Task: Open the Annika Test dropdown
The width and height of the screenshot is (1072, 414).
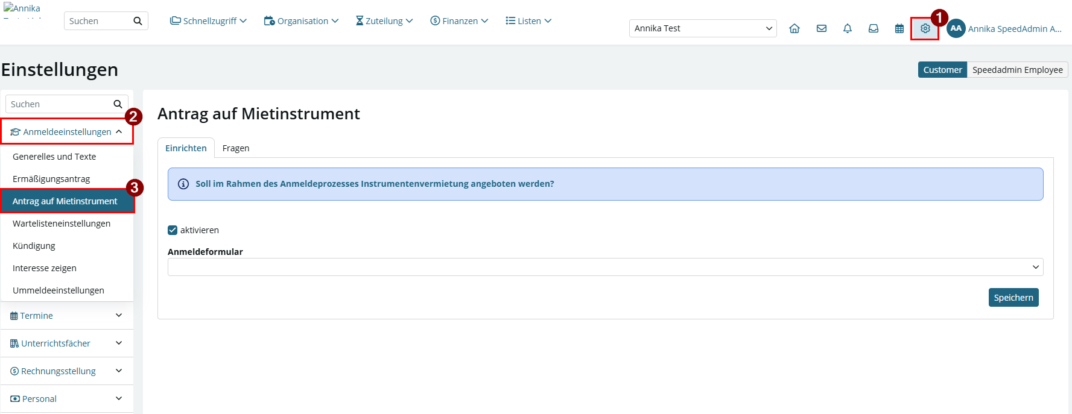Action: tap(703, 28)
